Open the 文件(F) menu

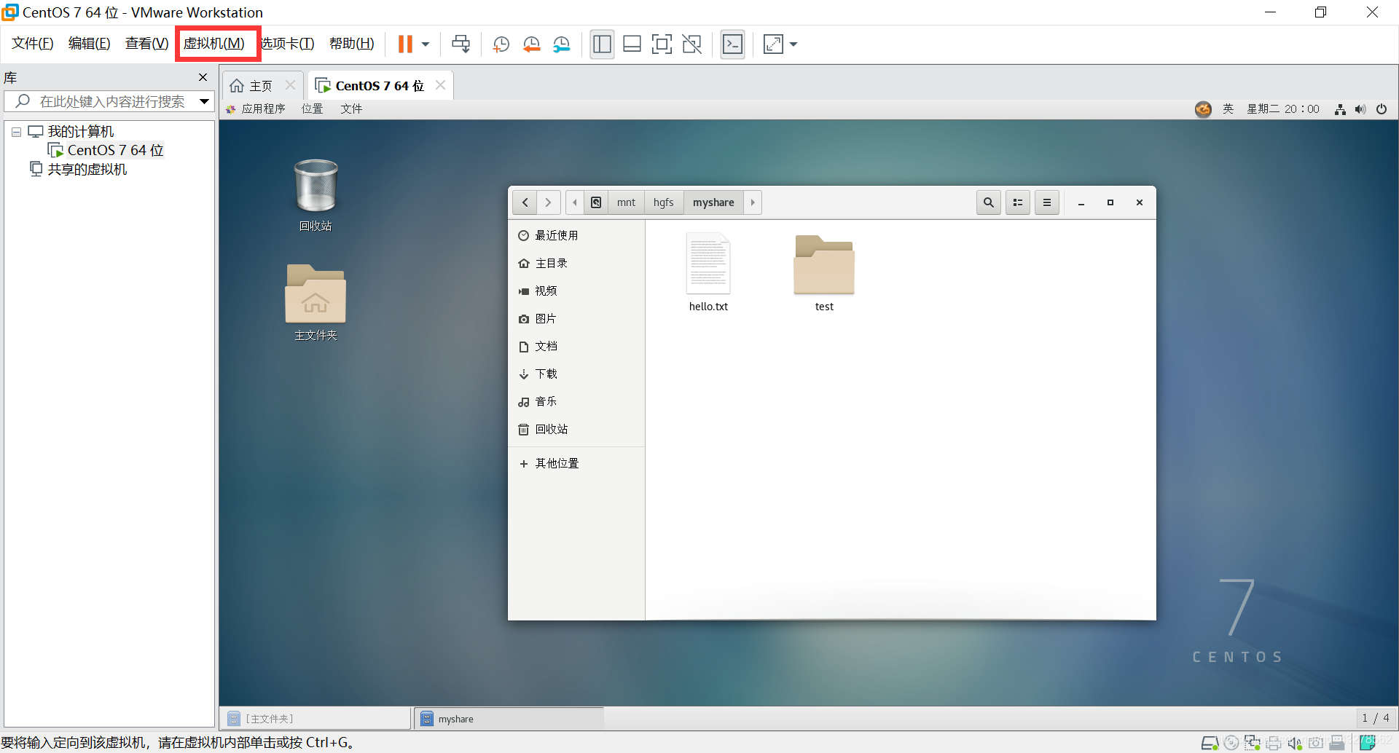(33, 44)
